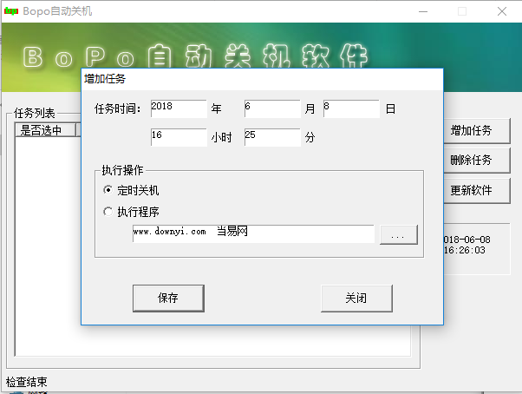The image size is (522, 394).
Task: Click the year field showing 2018
Action: click(179, 108)
